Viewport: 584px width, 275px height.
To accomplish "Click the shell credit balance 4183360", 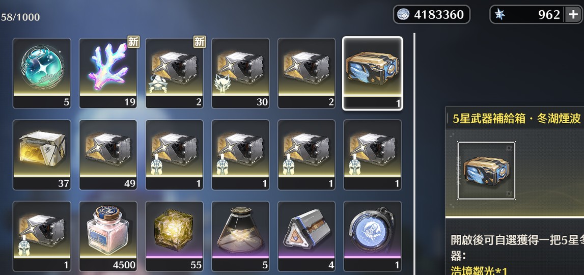I will (x=432, y=15).
